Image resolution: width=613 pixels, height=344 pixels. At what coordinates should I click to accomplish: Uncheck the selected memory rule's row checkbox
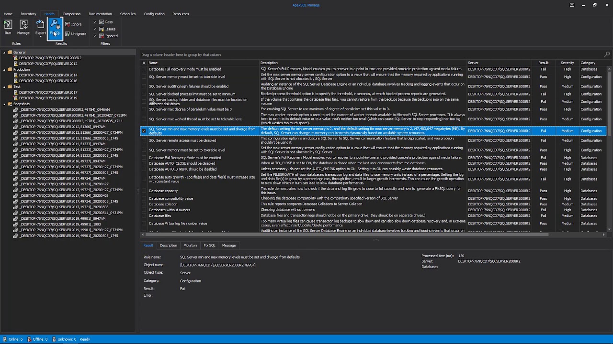coord(144,130)
